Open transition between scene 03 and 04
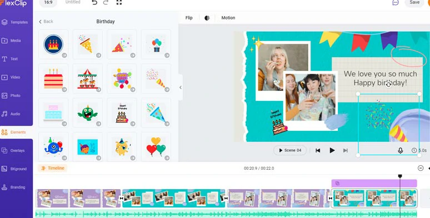 [331, 198]
